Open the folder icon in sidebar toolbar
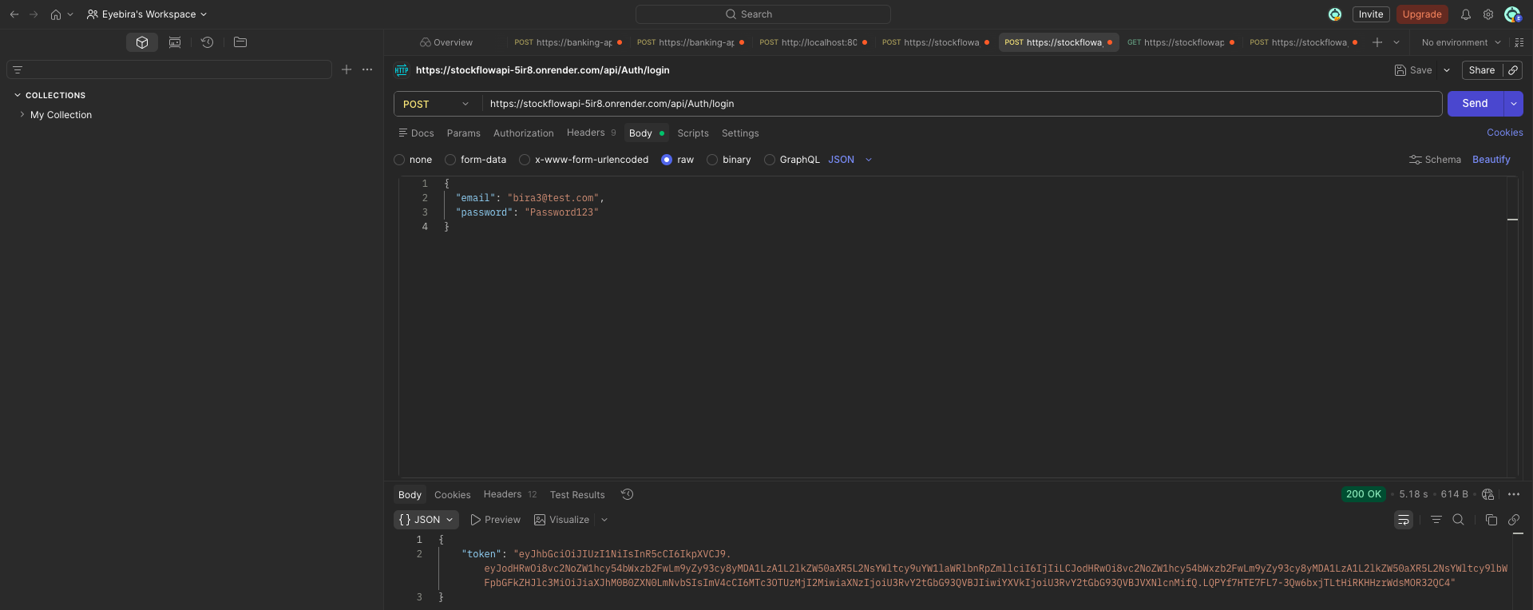This screenshot has height=610, width=1533. point(240,42)
